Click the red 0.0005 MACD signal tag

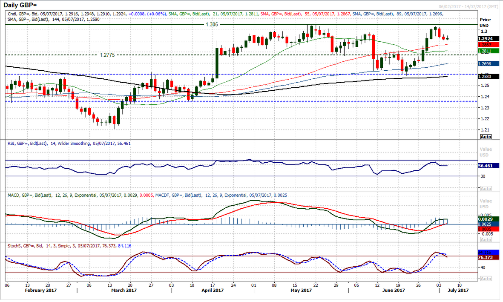tap(486, 229)
